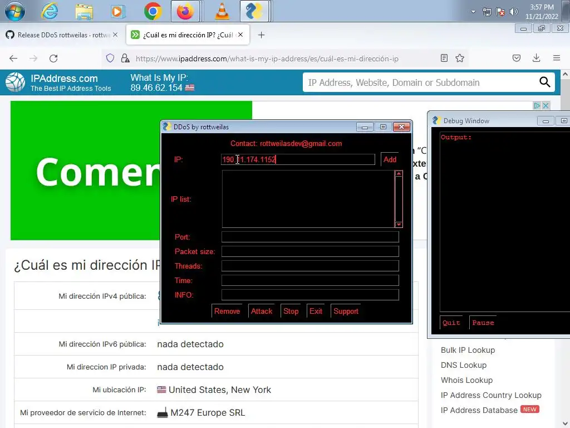Open the network status tray icon
This screenshot has height=428, width=570.
tap(487, 12)
